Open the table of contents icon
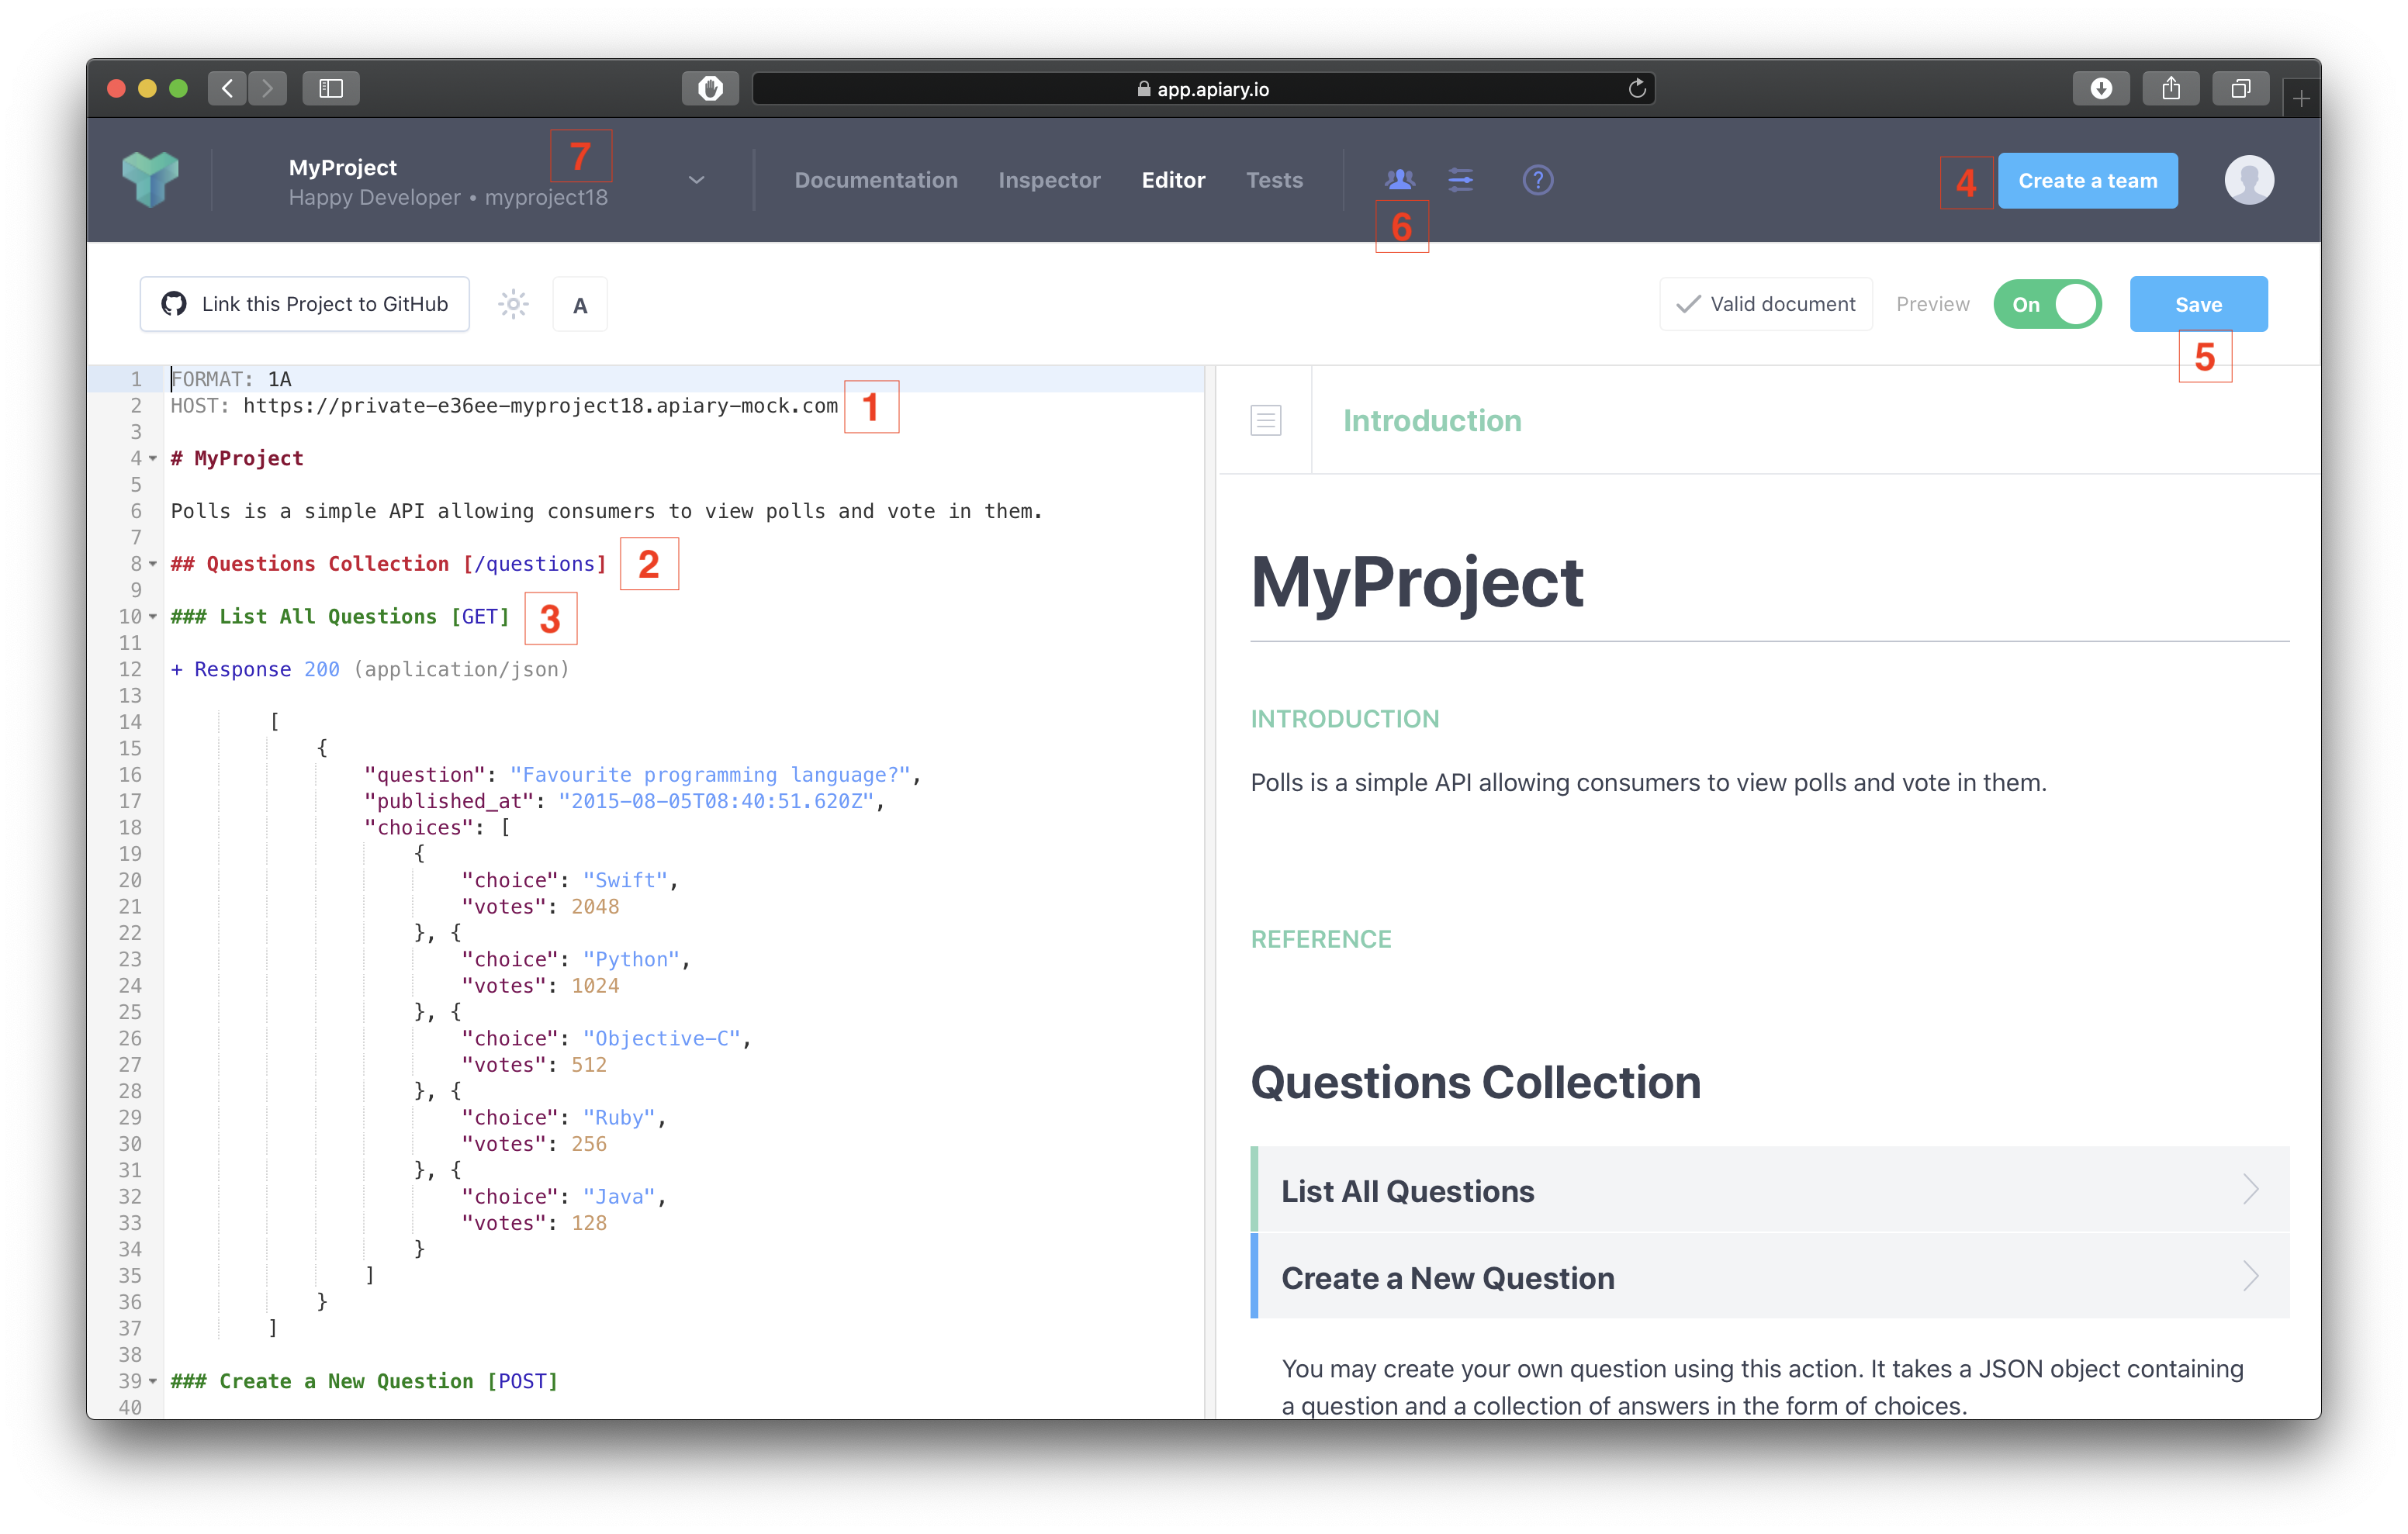Screen dimensions: 2408x1534 coord(1265,420)
